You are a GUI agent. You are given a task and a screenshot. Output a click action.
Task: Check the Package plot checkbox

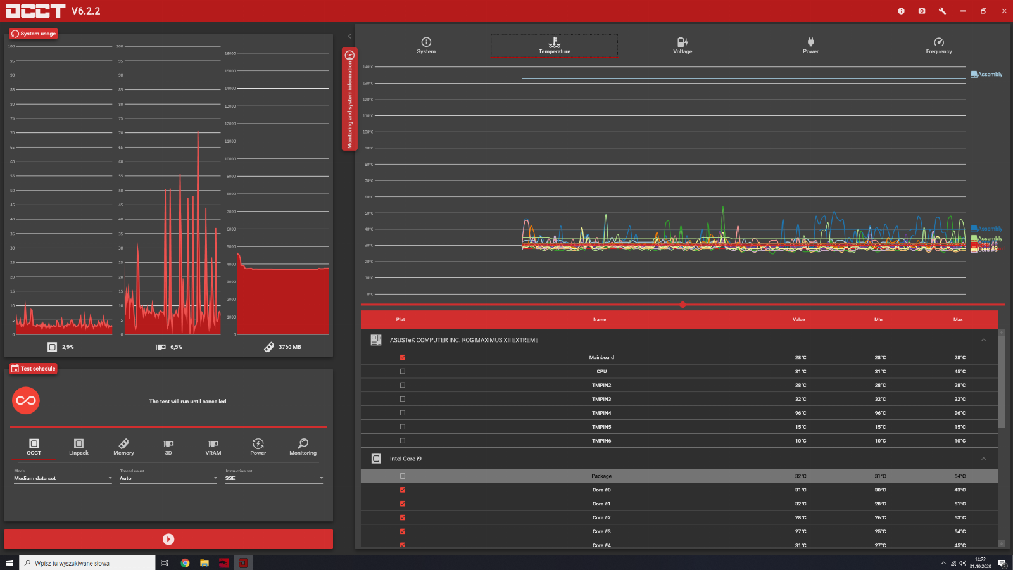pos(403,476)
